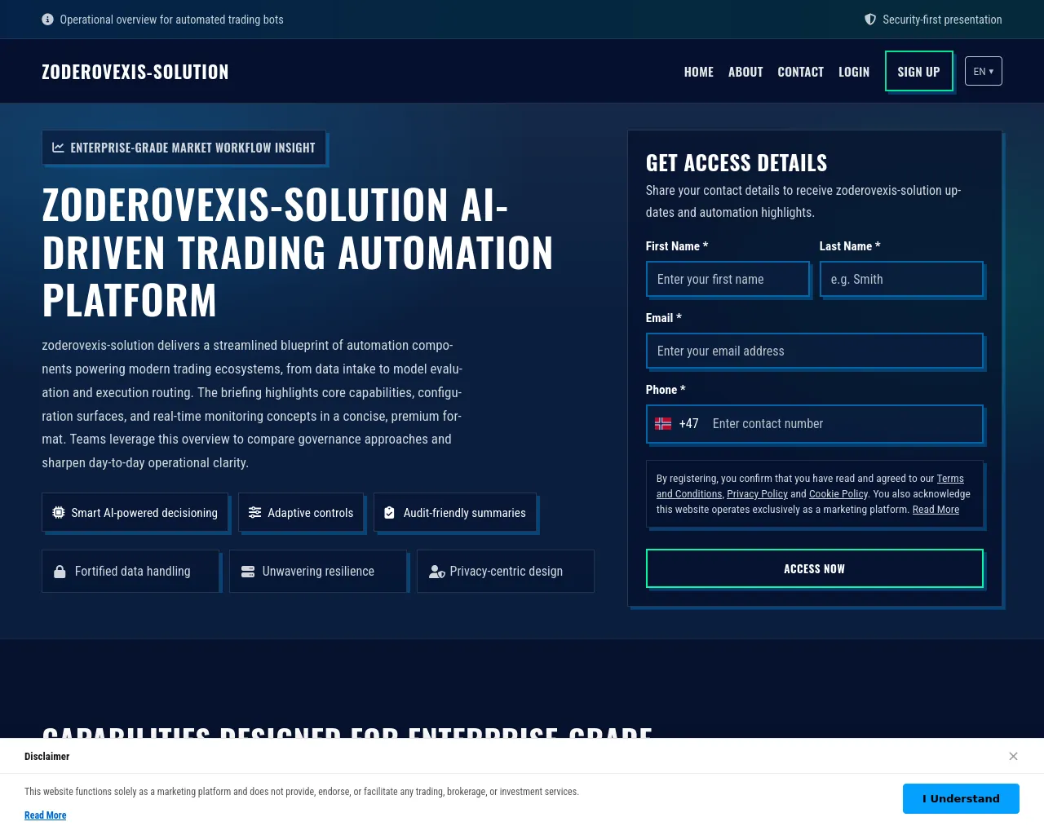Click the sliders icon on Adaptive controls

[x=255, y=513]
